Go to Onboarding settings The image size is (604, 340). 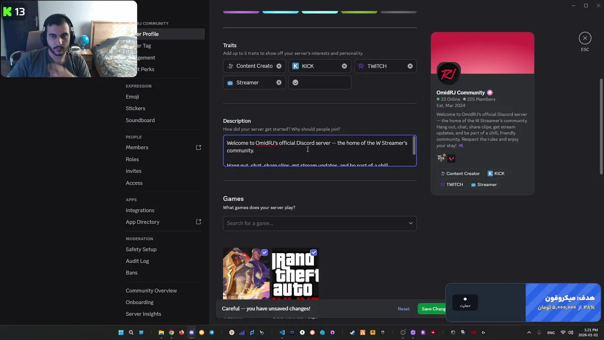(140, 302)
